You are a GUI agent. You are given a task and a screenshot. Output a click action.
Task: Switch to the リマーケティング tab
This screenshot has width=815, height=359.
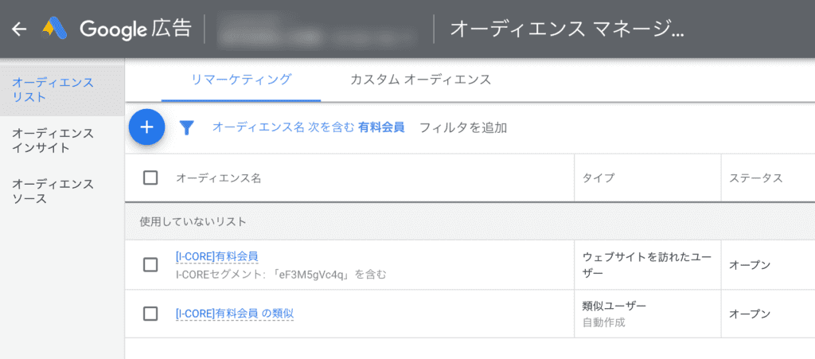click(x=241, y=79)
